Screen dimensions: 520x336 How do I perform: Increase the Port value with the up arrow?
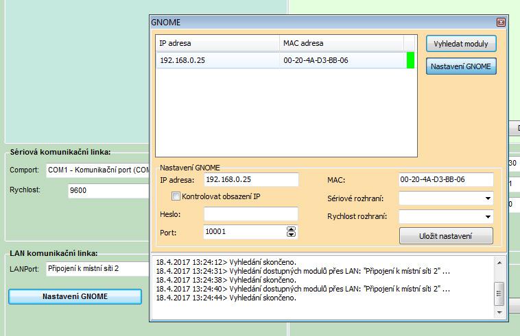coord(291,229)
